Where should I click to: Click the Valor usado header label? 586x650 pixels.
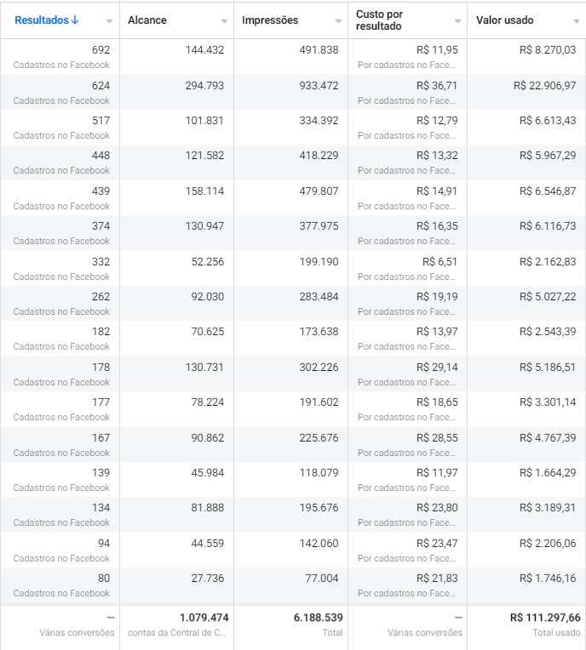504,20
